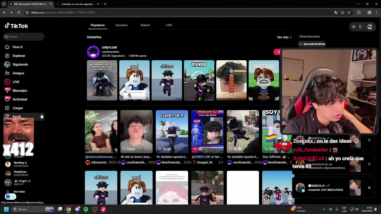Open Spotify from the taskbar
The height and width of the screenshot is (214, 381).
[86, 209]
